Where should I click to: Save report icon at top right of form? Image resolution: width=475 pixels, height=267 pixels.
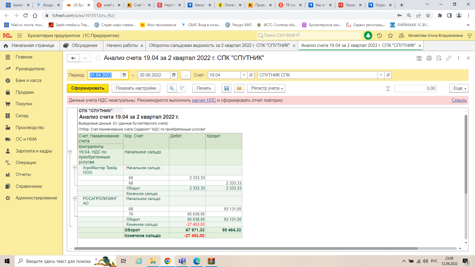419,58
